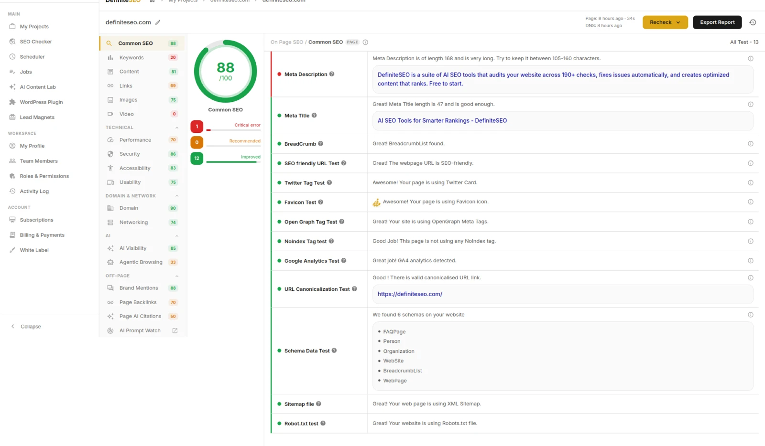View the Performance category
765x446 pixels.
tap(142, 140)
